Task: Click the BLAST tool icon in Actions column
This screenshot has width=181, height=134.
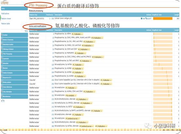Action: [x=148, y=19]
